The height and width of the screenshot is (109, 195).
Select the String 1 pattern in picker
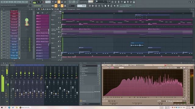tap(42, 45)
